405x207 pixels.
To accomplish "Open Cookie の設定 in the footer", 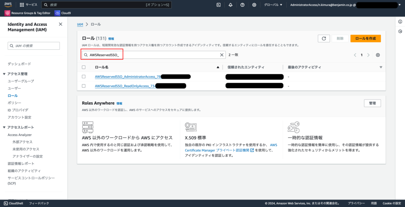I will (x=392, y=203).
